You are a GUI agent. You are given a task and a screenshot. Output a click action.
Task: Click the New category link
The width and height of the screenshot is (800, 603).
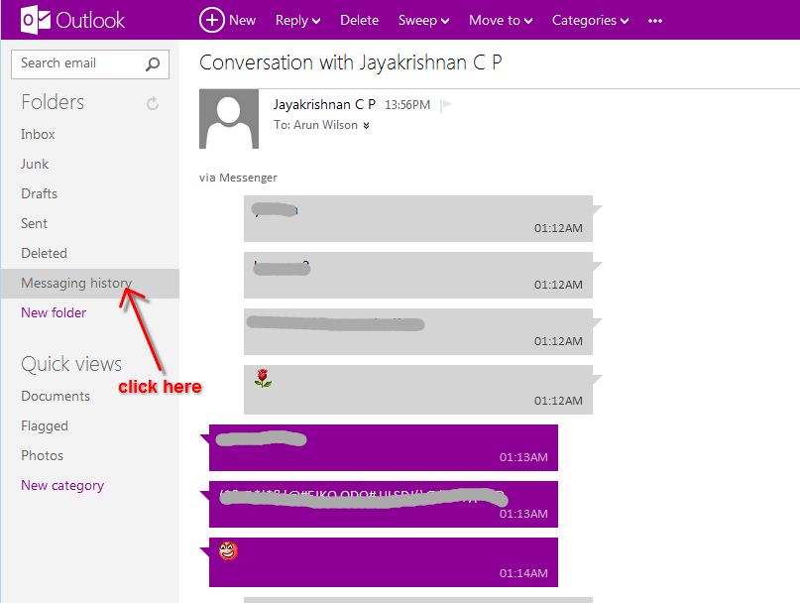[x=62, y=485]
